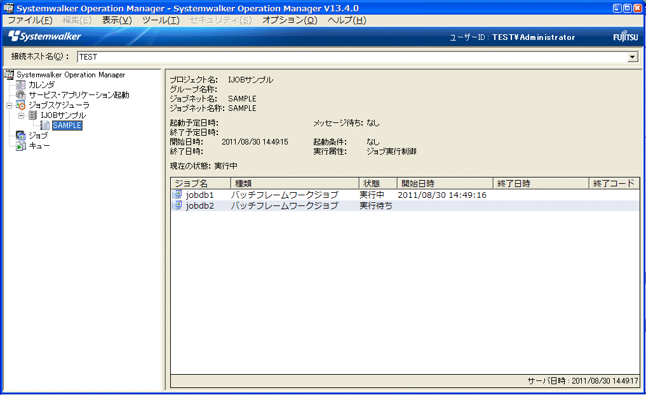
Task: Select the ジョブスケジューラ tree item
Action: tap(59, 105)
